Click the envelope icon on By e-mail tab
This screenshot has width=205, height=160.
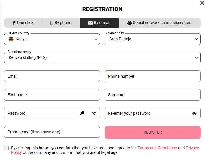(91, 23)
